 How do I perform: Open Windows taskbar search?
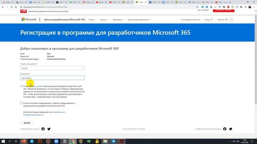(x=10, y=141)
